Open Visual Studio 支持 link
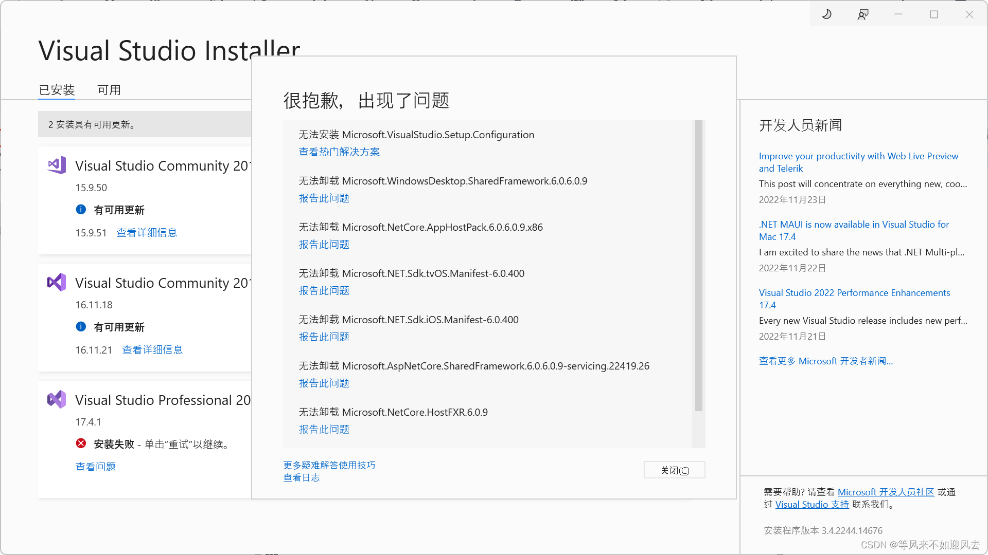 click(812, 505)
